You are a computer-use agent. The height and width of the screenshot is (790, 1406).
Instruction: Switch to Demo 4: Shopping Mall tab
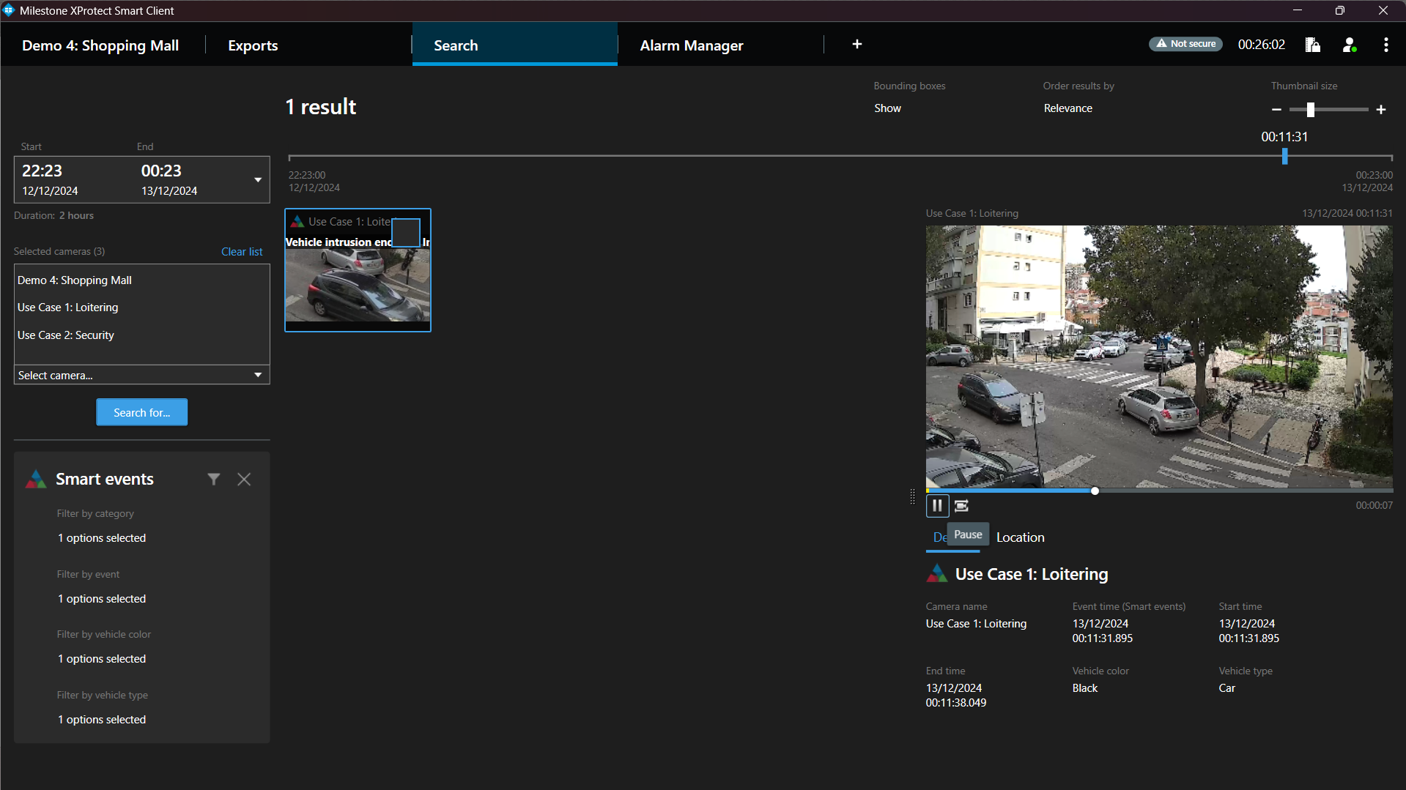click(100, 45)
